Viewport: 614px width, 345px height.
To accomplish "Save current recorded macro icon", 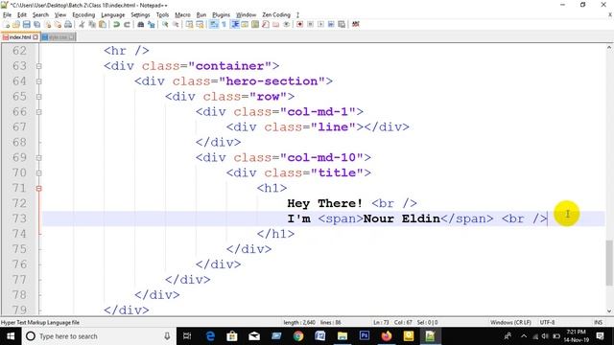I will (342, 24).
